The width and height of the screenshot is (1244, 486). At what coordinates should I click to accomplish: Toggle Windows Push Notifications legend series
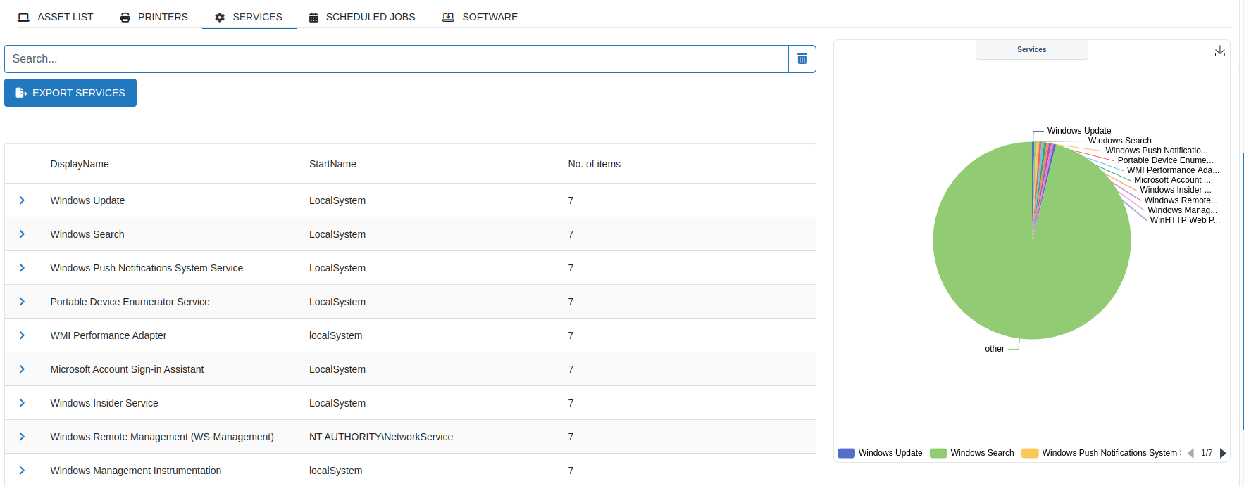coord(1099,453)
